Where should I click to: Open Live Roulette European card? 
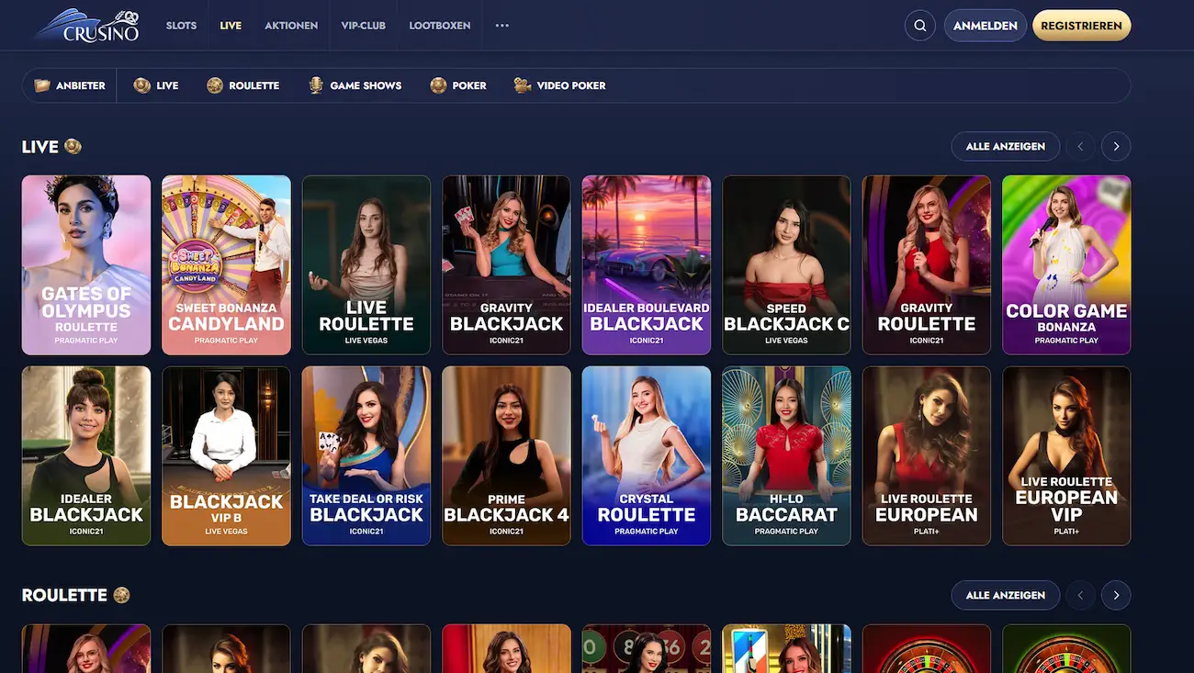coord(927,456)
